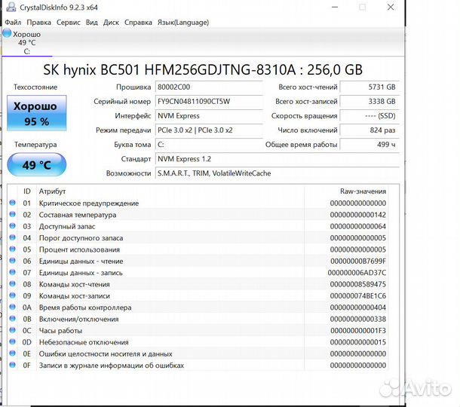Click status dot for 04 Порог доступного запаса
The image size is (460, 407).
coord(12,237)
